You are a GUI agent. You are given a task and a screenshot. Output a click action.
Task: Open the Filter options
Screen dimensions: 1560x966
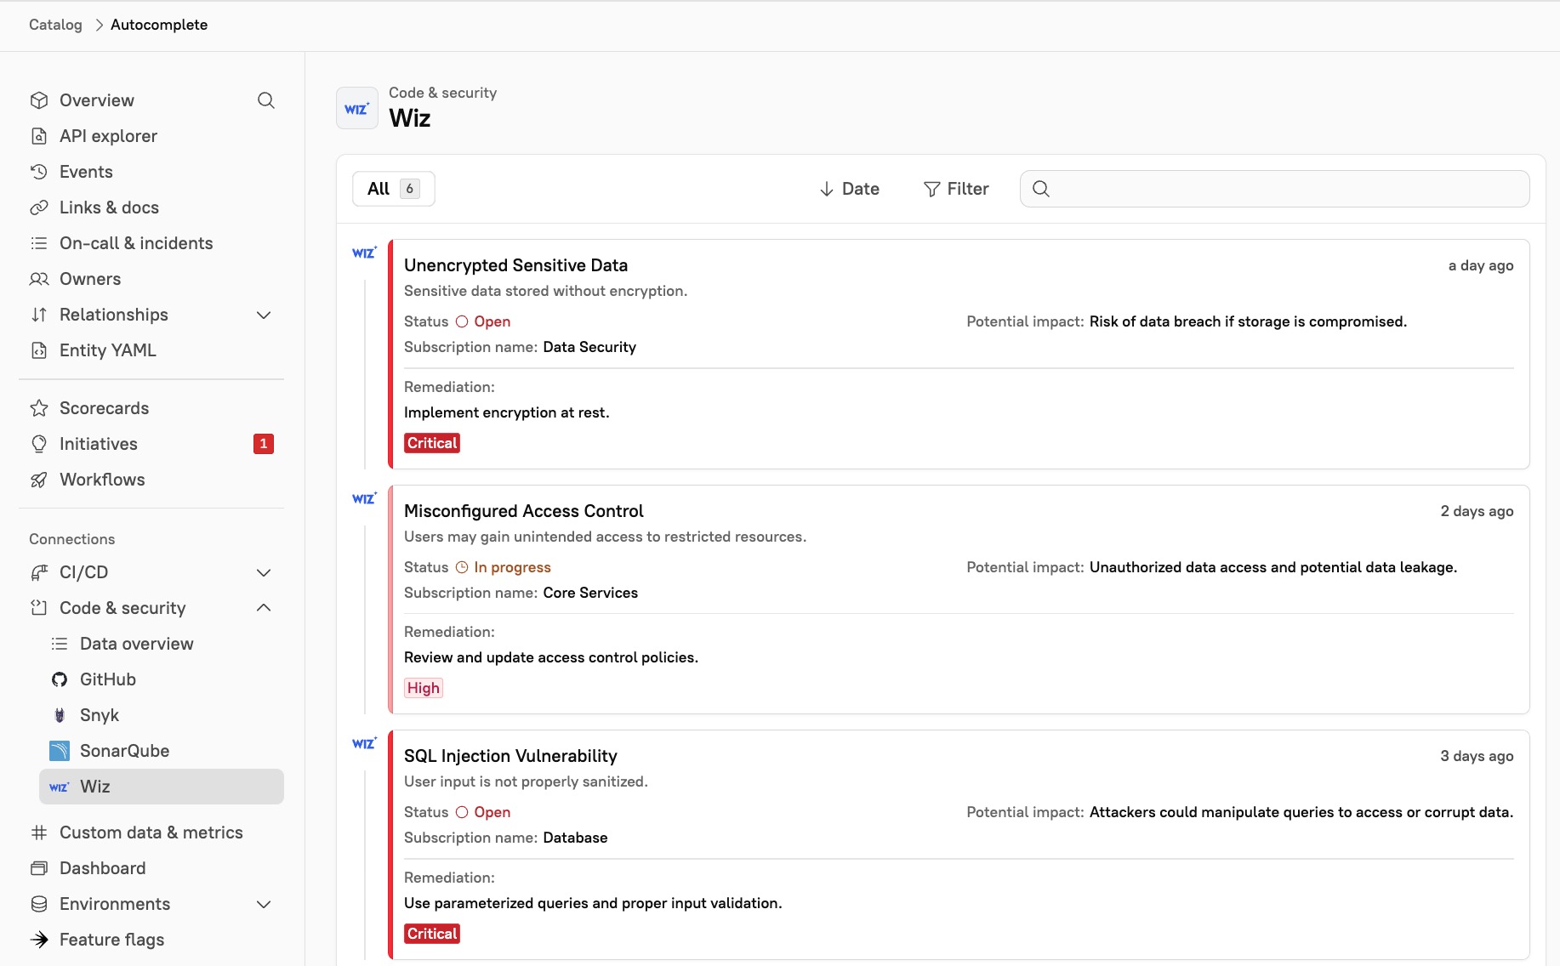956,189
